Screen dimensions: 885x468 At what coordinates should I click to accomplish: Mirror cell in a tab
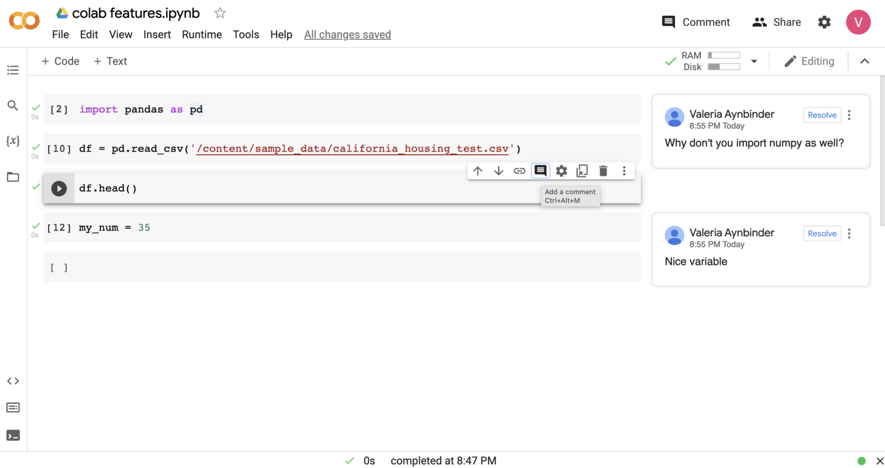point(582,171)
